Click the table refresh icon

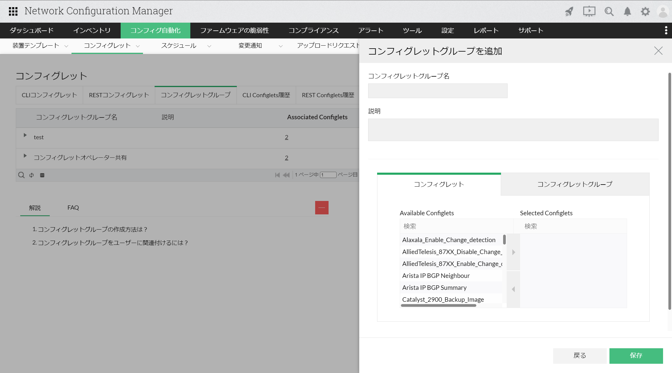[32, 175]
